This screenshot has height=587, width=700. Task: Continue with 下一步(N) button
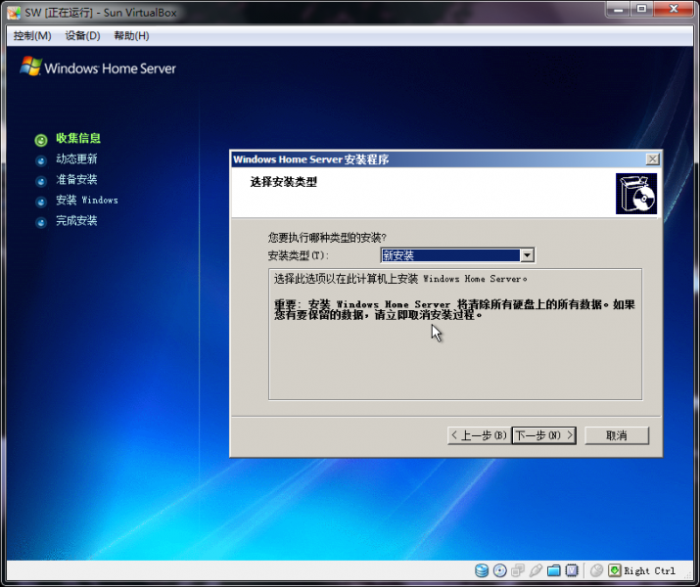click(x=543, y=435)
